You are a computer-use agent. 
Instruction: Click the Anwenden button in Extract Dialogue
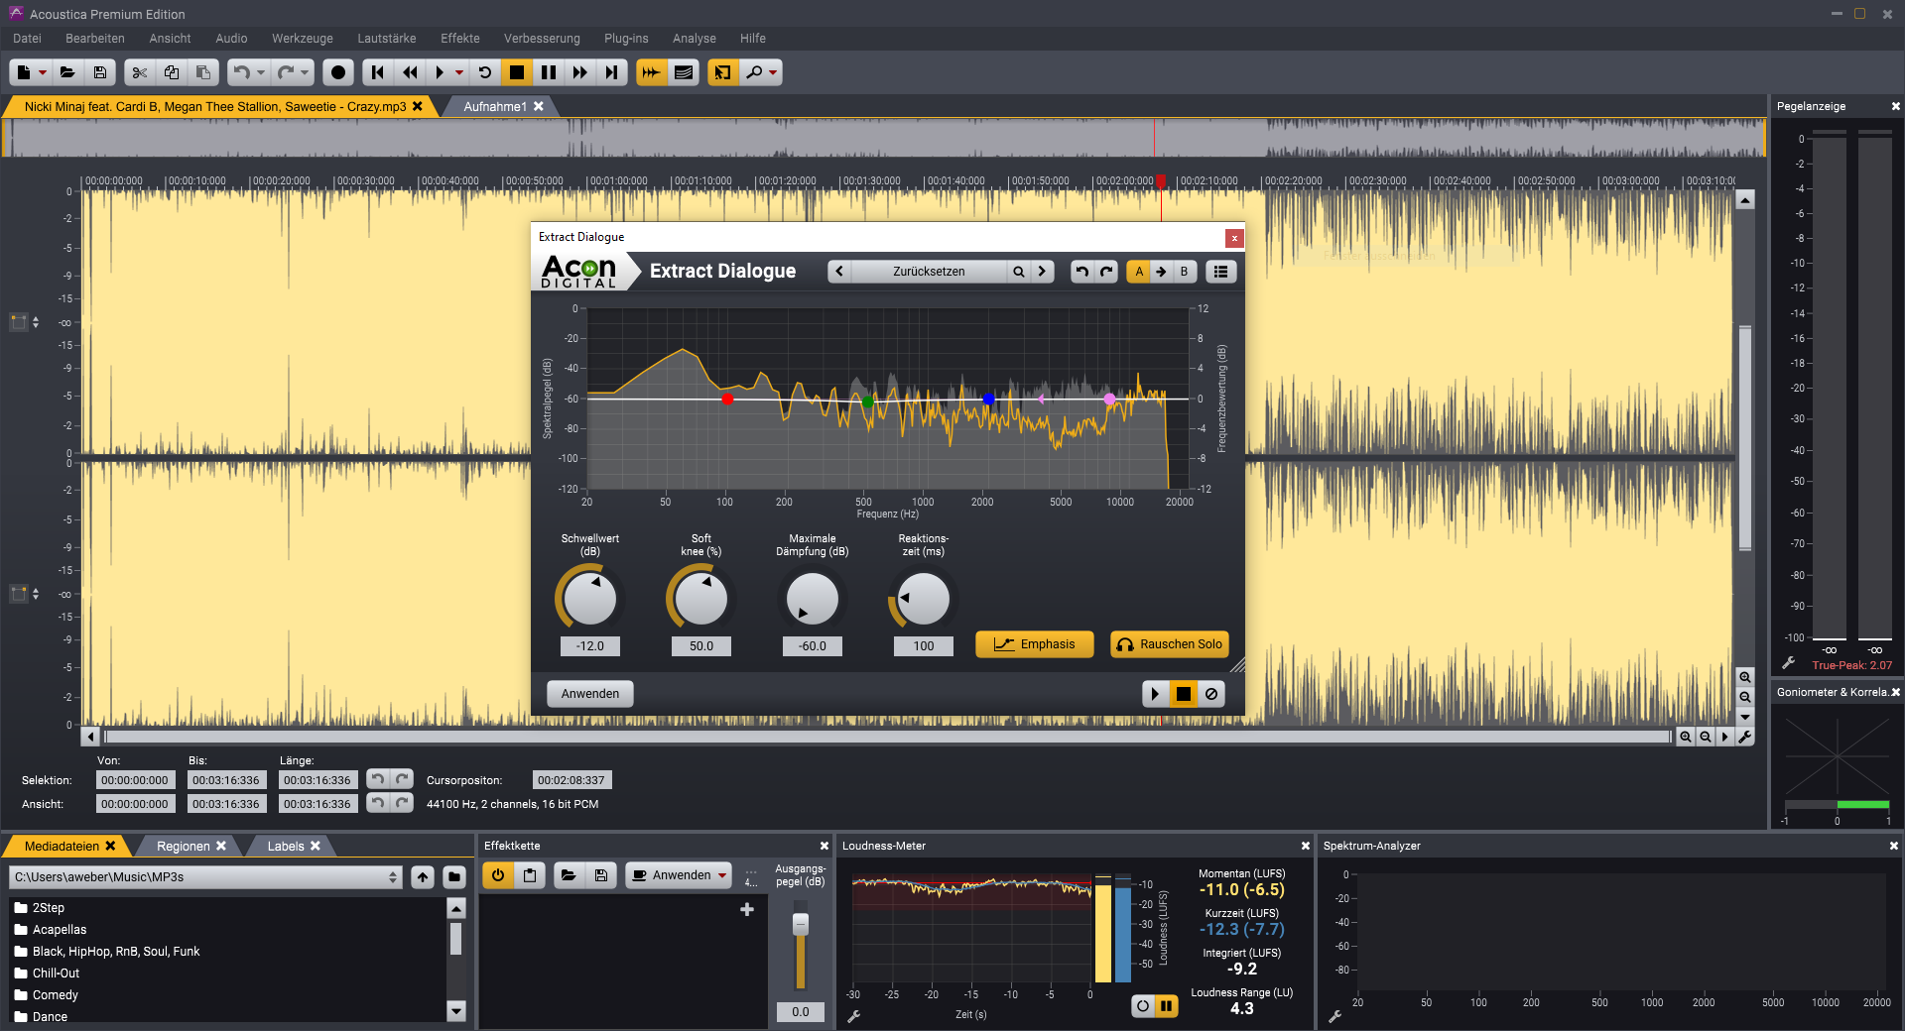click(x=590, y=694)
